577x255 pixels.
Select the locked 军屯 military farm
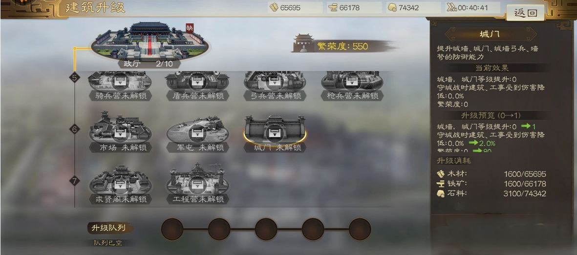pos(197,134)
